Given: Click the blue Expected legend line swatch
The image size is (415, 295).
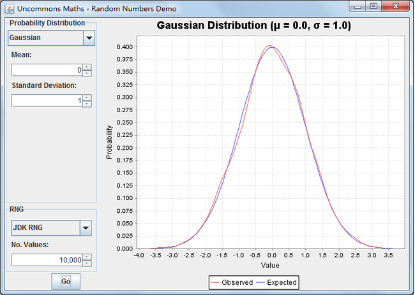Looking at the screenshot, I should pyautogui.click(x=260, y=283).
